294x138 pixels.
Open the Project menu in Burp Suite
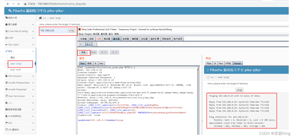pos(88,34)
